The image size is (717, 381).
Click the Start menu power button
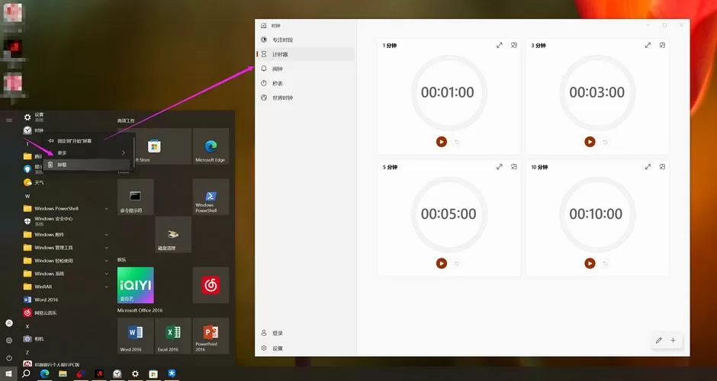pos(8,358)
